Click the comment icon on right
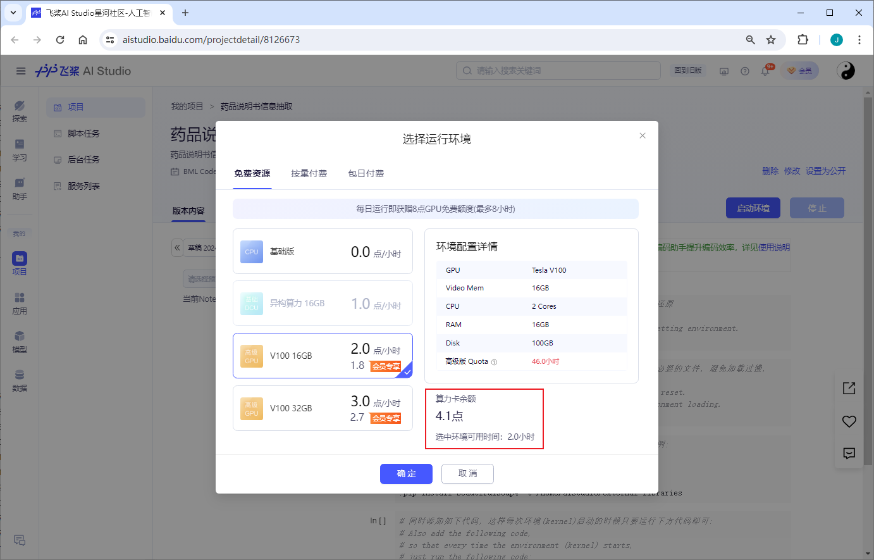This screenshot has width=874, height=560. [x=849, y=453]
